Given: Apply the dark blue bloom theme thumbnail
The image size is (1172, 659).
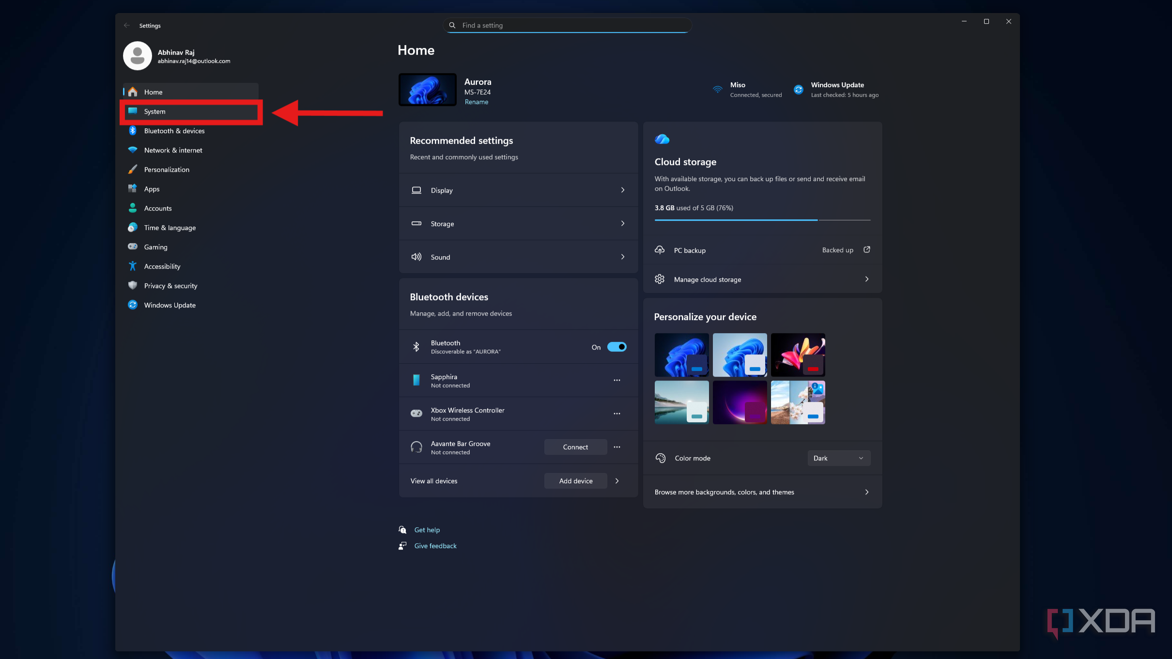Looking at the screenshot, I should pos(681,355).
